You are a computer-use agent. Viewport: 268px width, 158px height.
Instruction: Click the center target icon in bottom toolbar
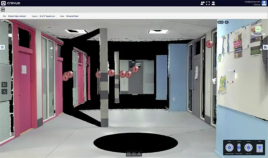tap(134, 154)
